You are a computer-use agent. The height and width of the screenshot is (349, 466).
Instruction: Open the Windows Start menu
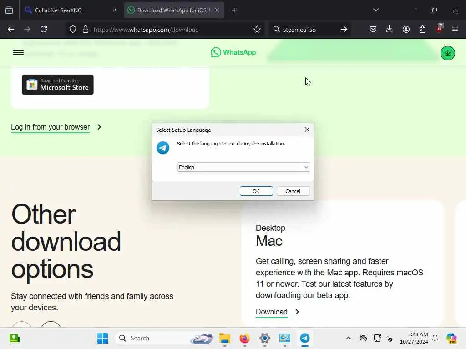102,338
